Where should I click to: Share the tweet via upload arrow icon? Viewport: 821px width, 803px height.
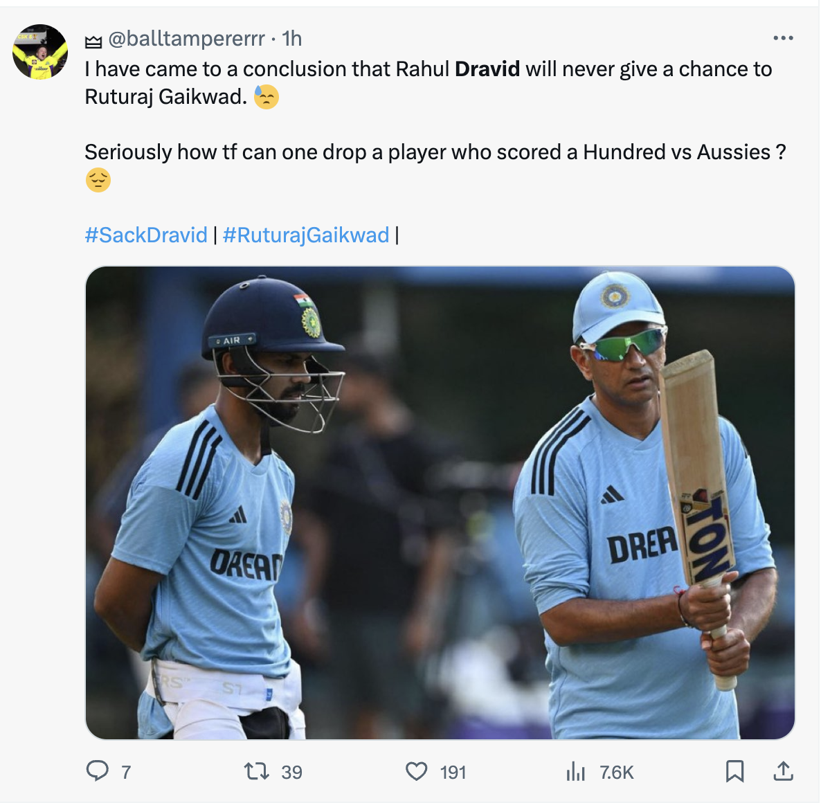(x=784, y=771)
